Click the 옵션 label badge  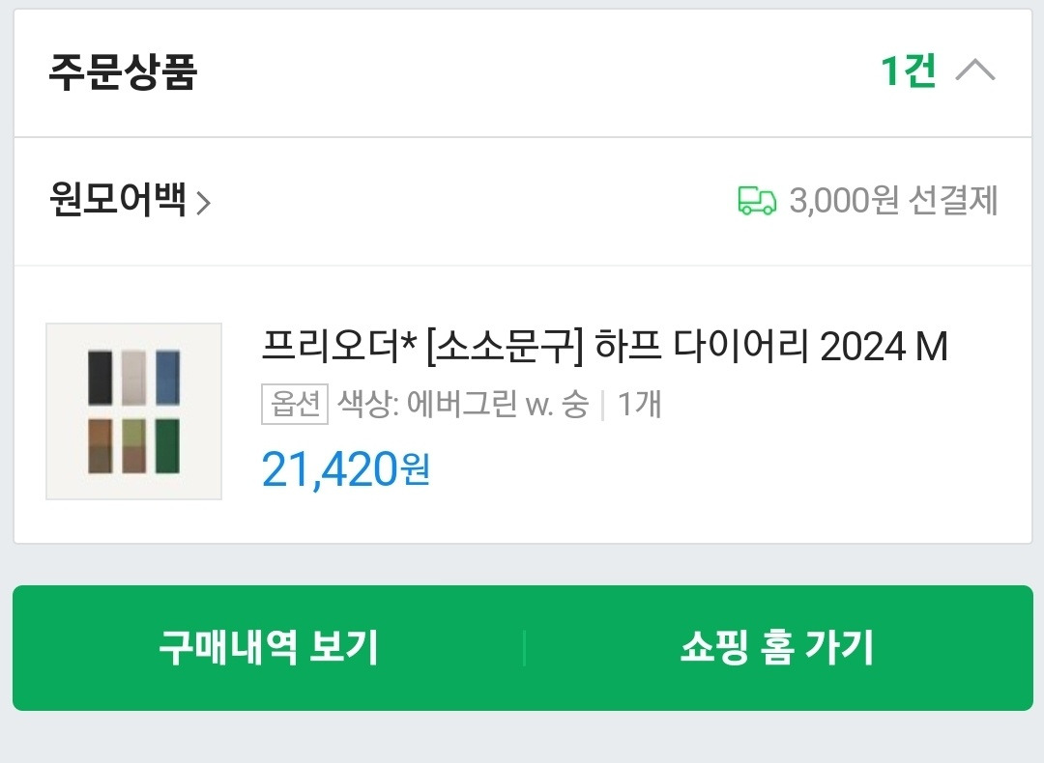point(295,406)
